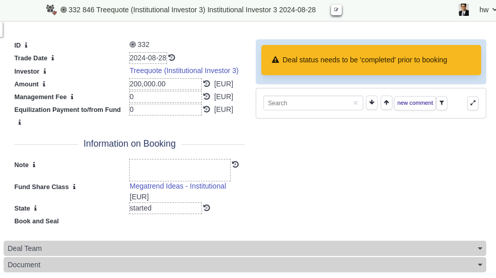Add a new comment
The height and width of the screenshot is (278, 496).
click(415, 103)
